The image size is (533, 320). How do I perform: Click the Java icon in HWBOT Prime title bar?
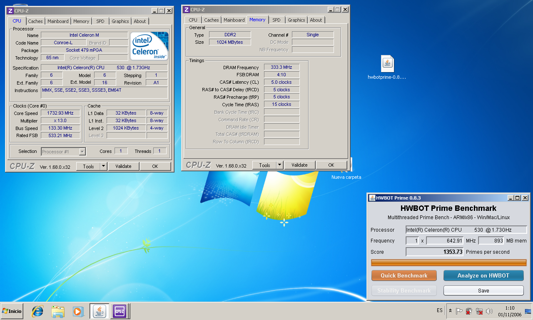tap(372, 198)
